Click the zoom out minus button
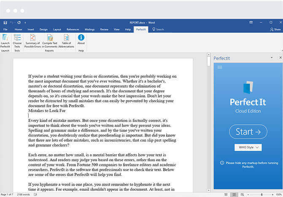283x197 pixels. coord(248,194)
